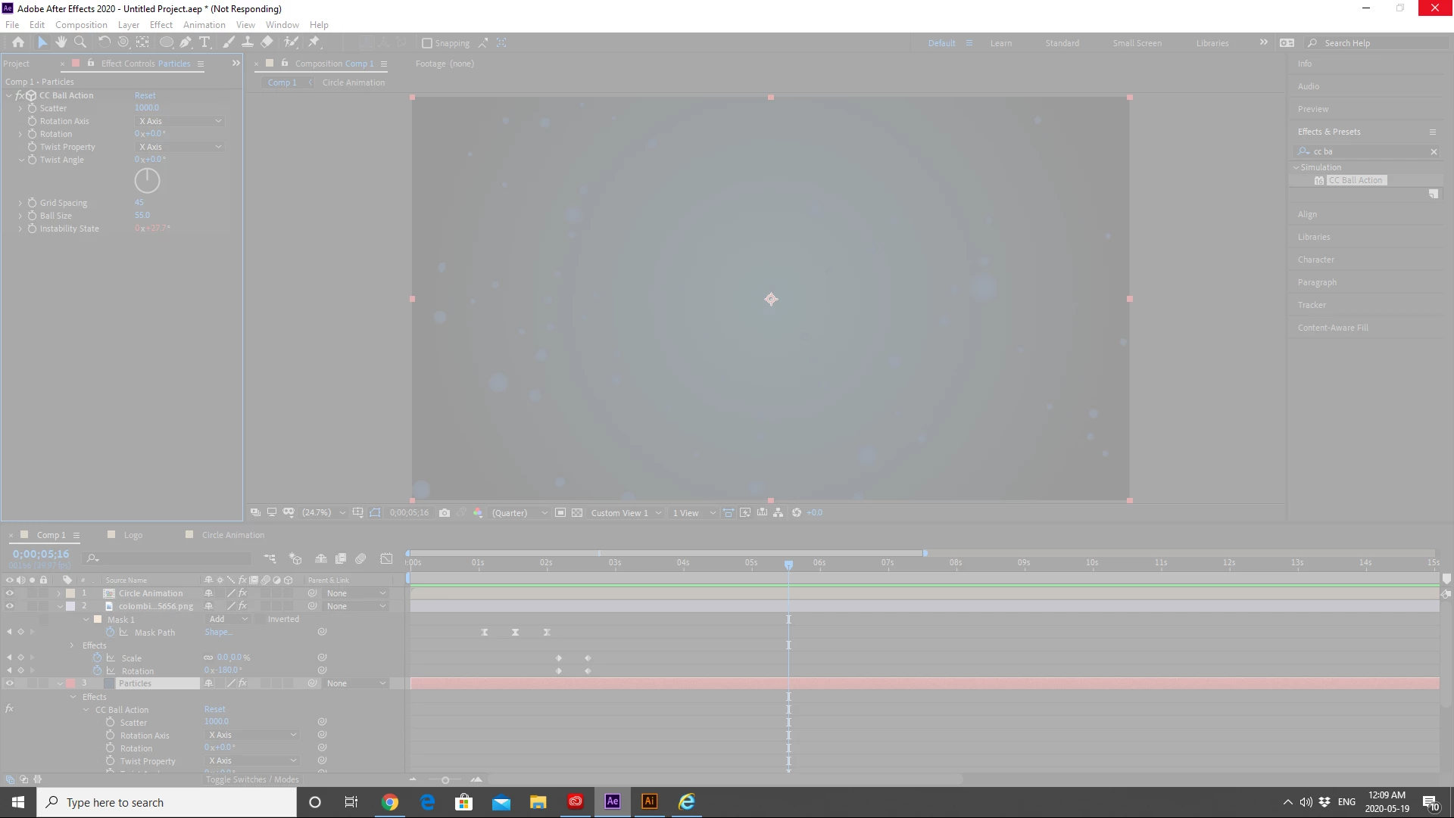Toggle visibility of Particles layer

point(10,683)
